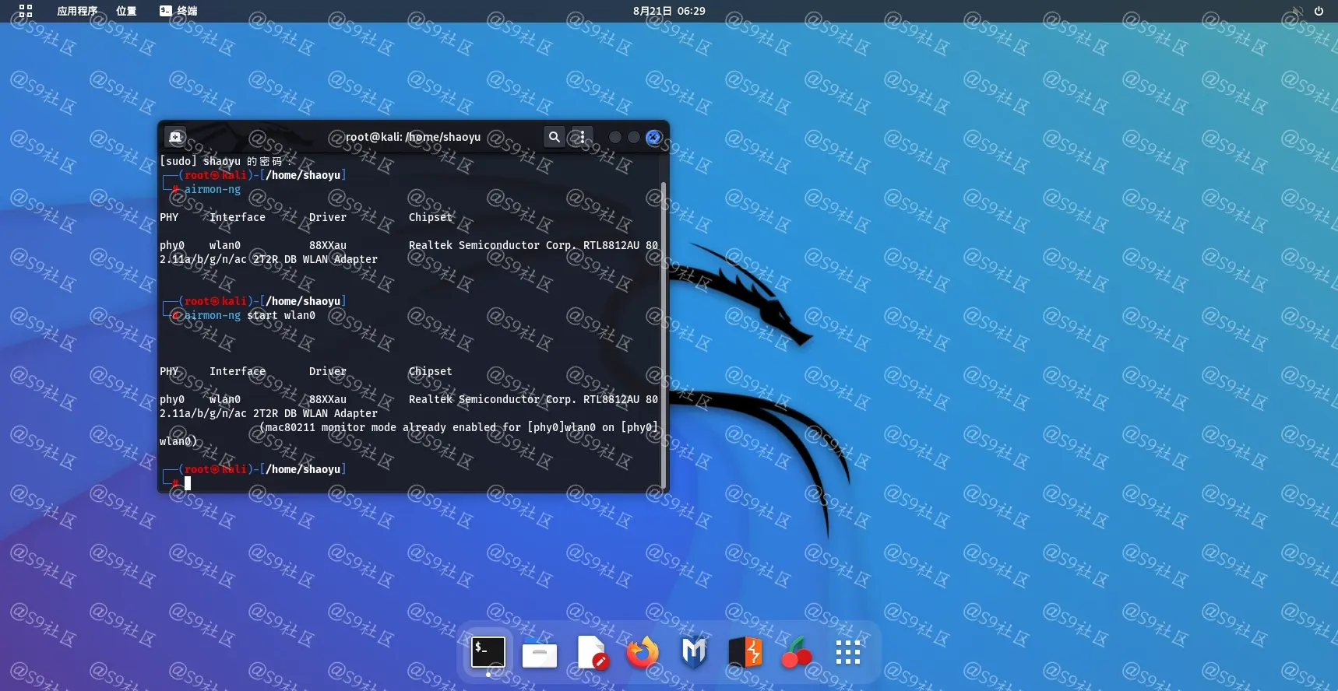Maximize the terminal window
This screenshot has width=1338, height=691.
pyautogui.click(x=634, y=137)
